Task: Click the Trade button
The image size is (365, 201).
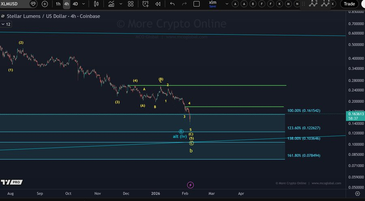Action: click(x=349, y=4)
